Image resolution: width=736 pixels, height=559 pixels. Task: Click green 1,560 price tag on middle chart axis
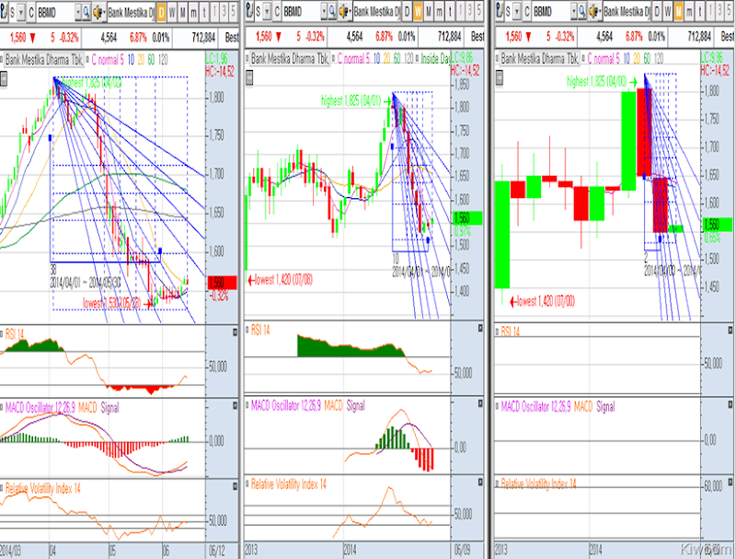[x=467, y=218]
